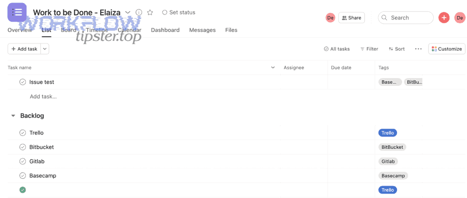Click the Tags column header
The image size is (467, 198).
(x=383, y=68)
